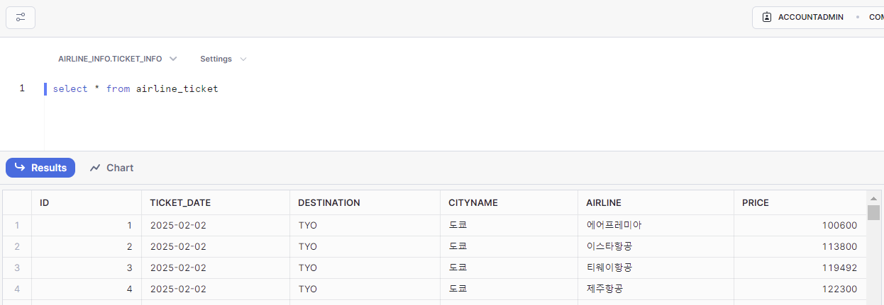Select DESTINATION TYO cell in row 2
Screen dimensions: 884x305
tap(365, 247)
